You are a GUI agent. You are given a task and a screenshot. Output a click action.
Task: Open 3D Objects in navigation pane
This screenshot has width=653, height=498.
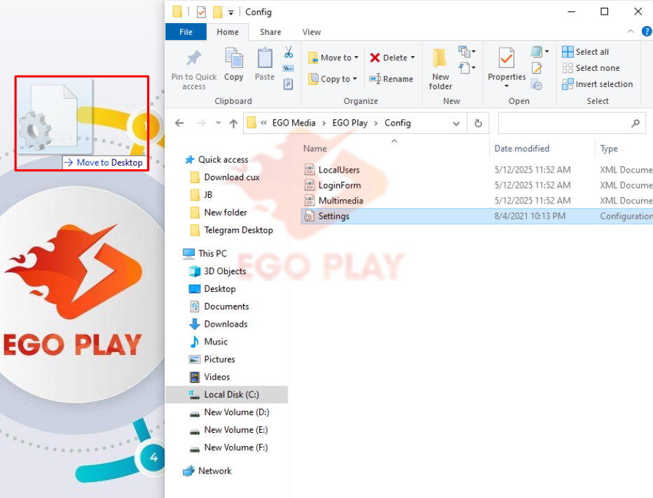point(225,271)
